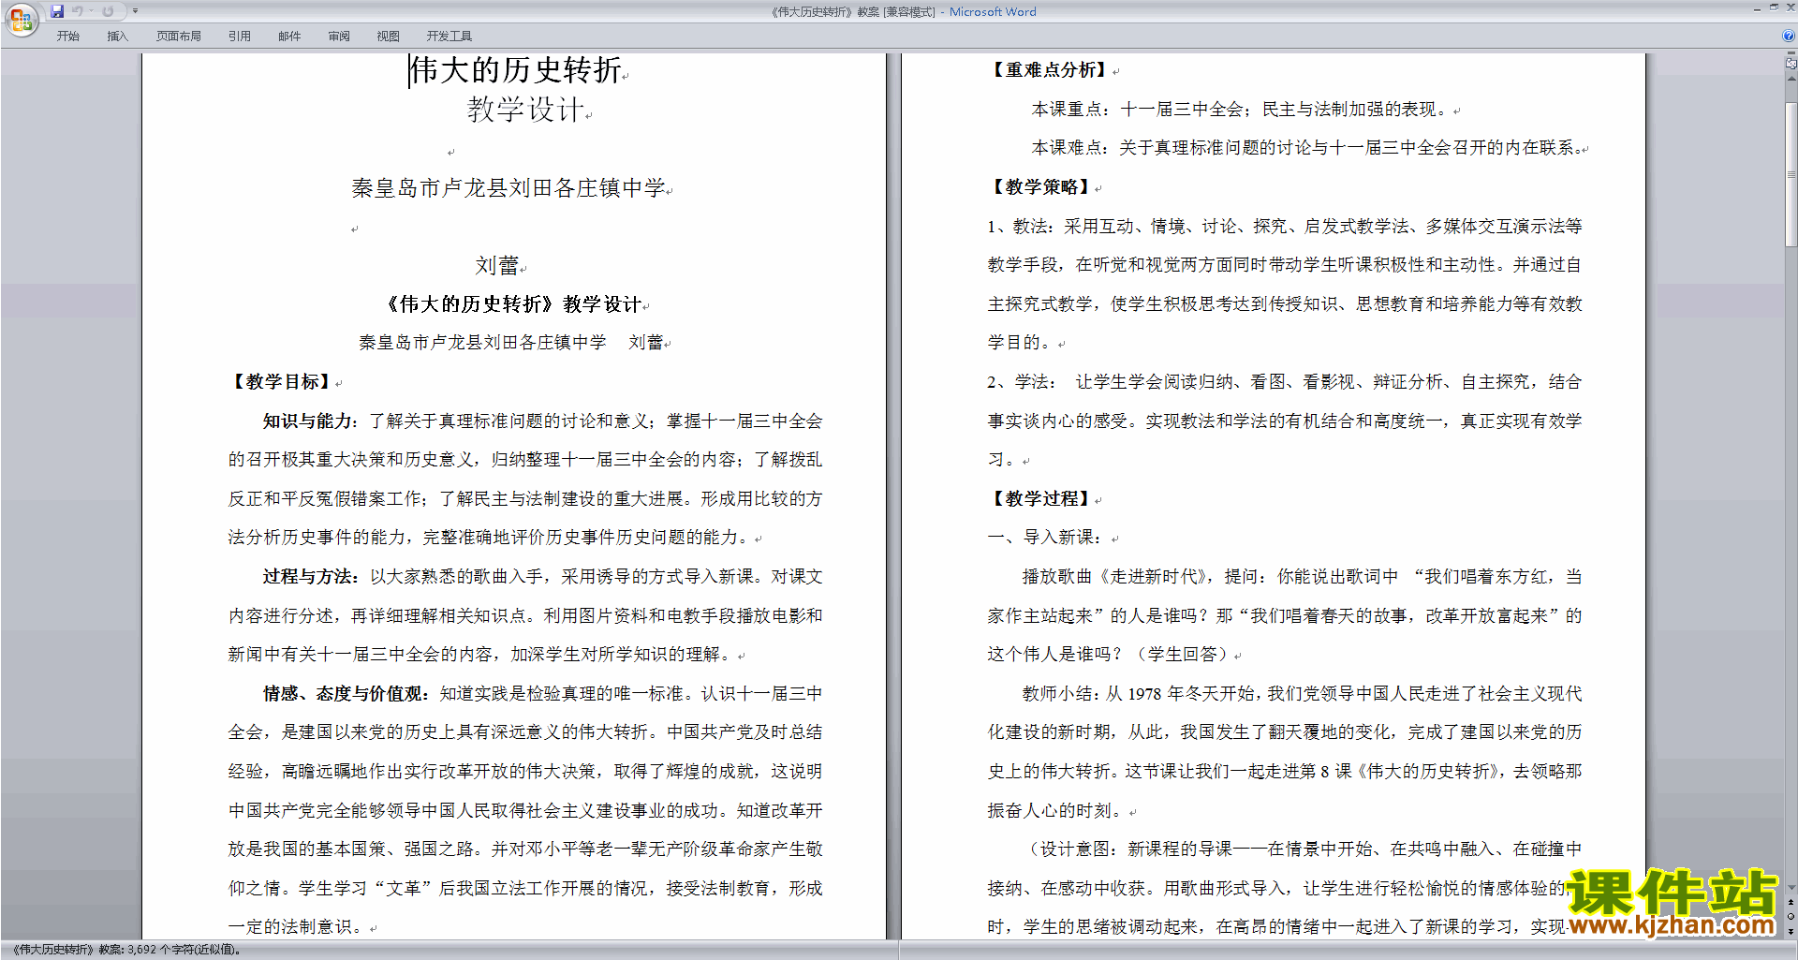Open the 审阅 ribbon tab
This screenshot has width=1798, height=960.
point(339,36)
